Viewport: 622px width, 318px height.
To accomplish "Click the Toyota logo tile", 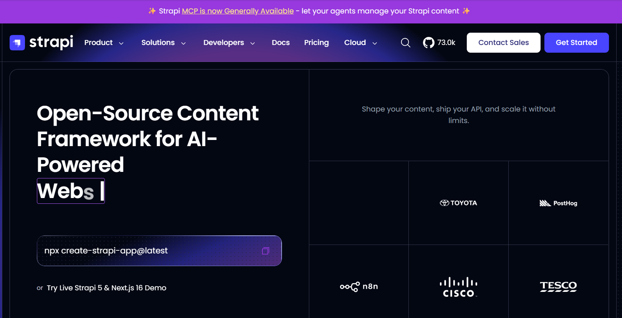I will (x=458, y=203).
